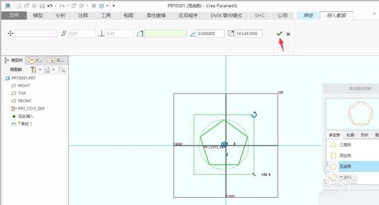Click the scale value field 143.482656

[249, 34]
